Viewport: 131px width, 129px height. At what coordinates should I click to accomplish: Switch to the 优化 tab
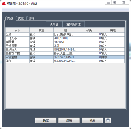coord(21,18)
